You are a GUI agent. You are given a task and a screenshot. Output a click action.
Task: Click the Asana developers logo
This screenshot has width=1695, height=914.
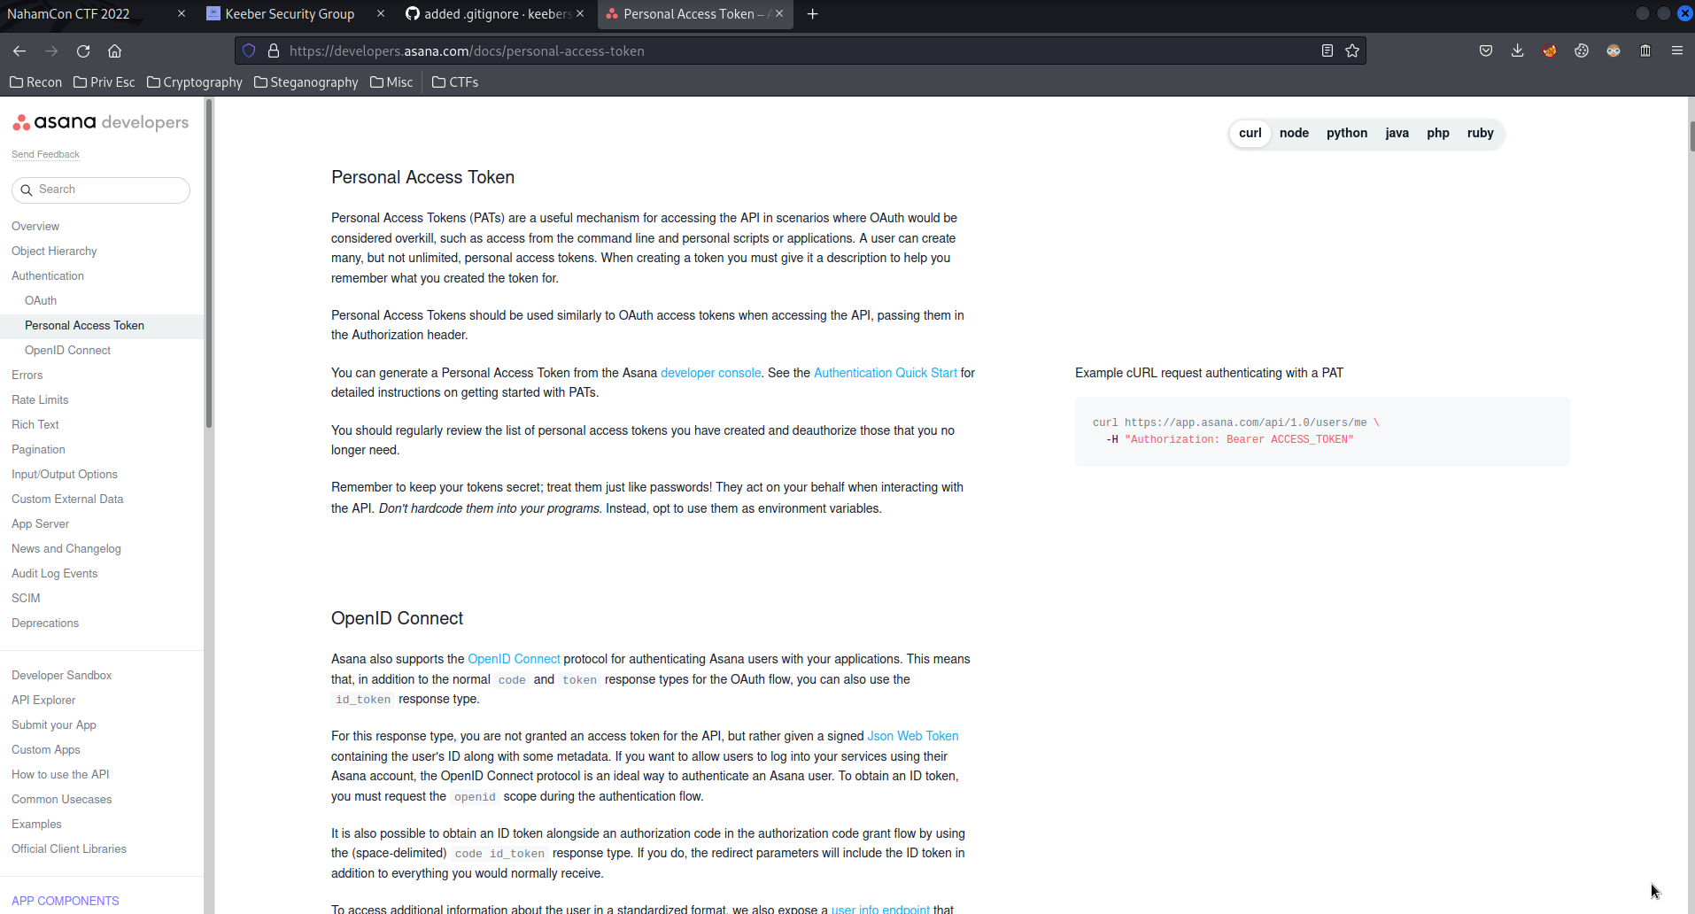100,122
